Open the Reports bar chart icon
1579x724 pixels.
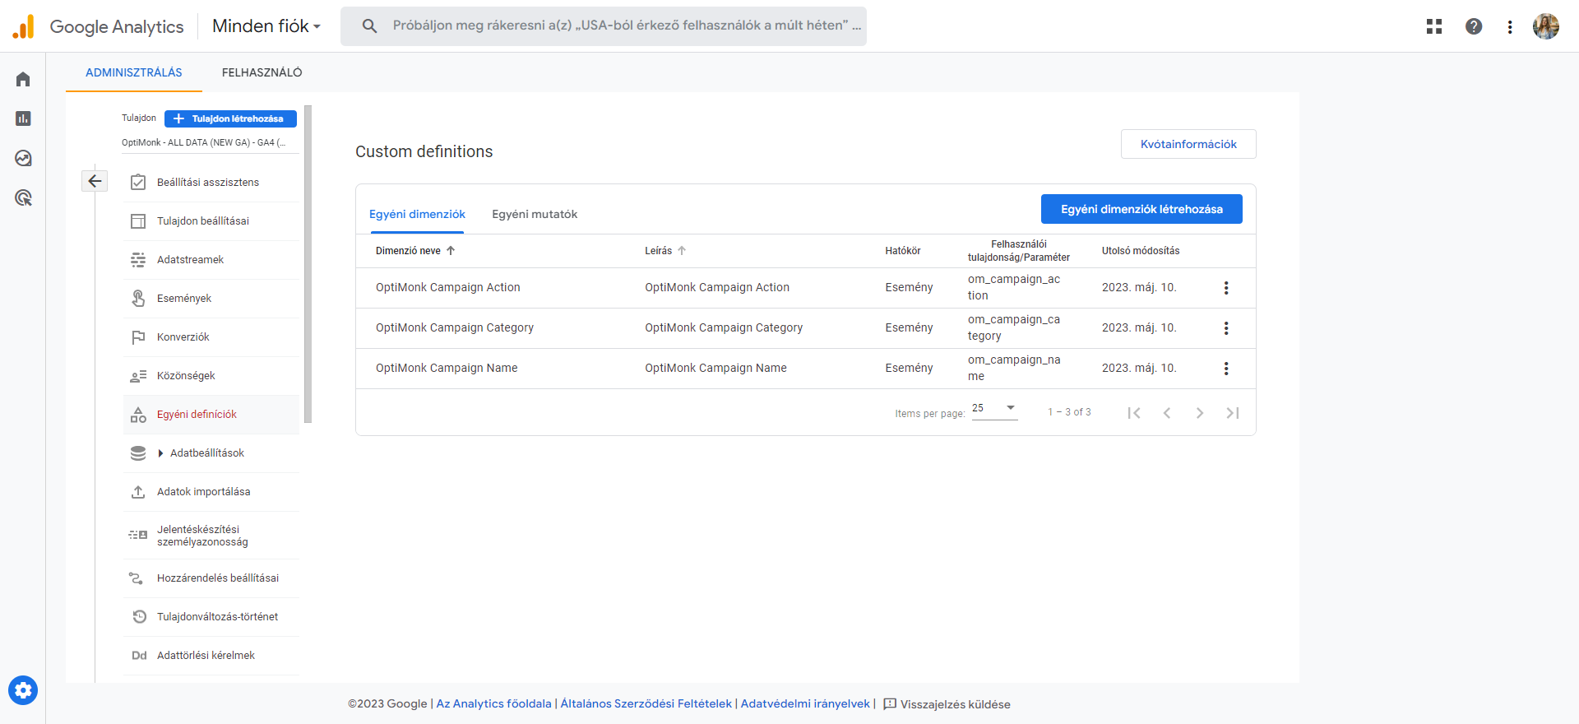tap(23, 118)
